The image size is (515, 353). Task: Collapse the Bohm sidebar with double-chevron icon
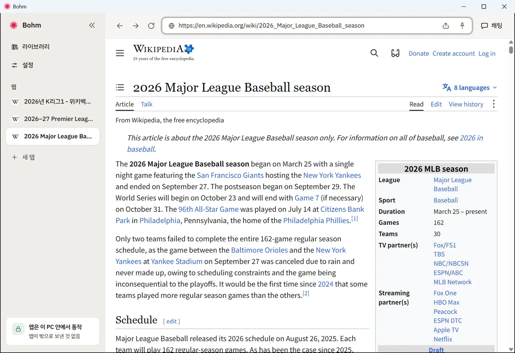point(92,25)
